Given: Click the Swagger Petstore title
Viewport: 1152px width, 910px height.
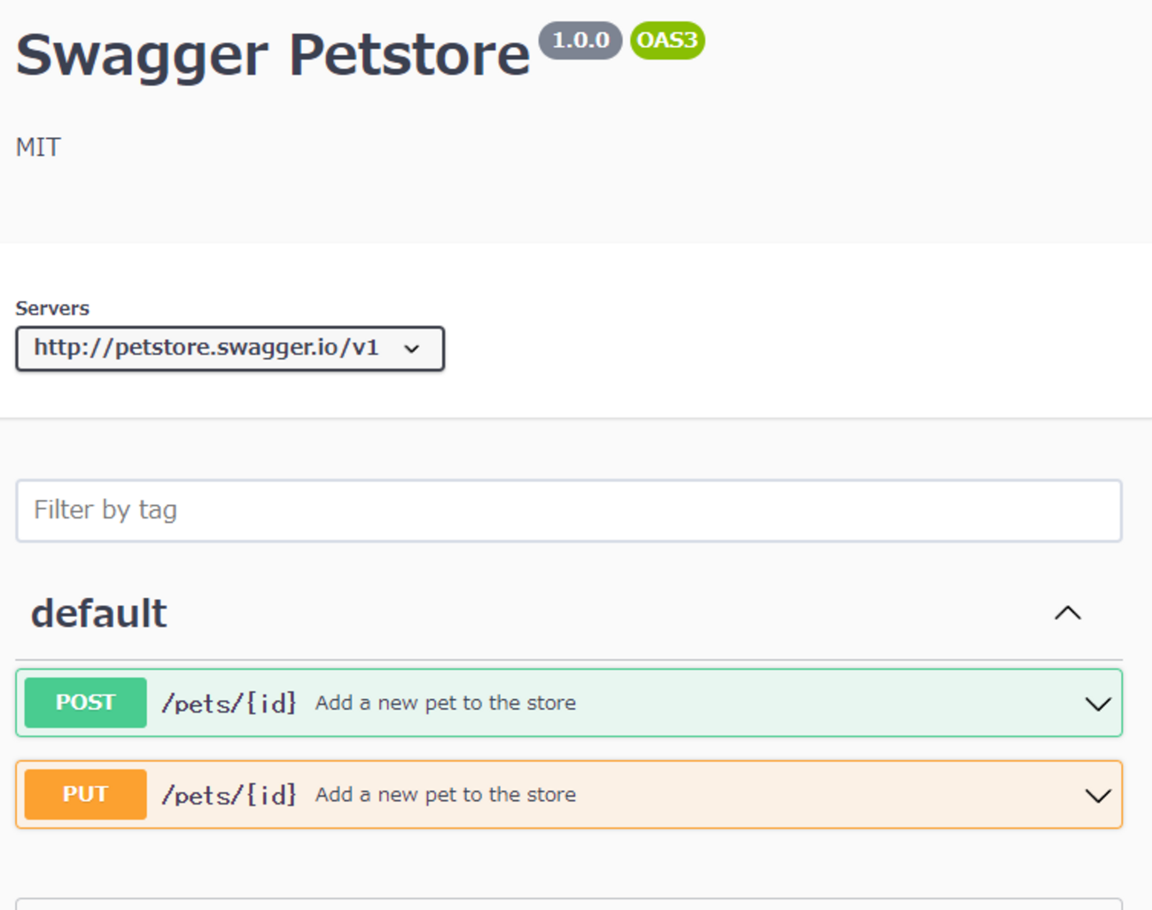Looking at the screenshot, I should coord(273,55).
